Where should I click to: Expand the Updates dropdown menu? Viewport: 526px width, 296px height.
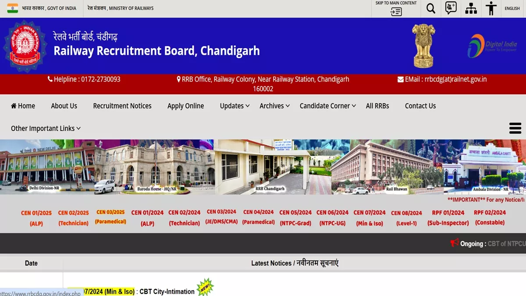coord(235,106)
